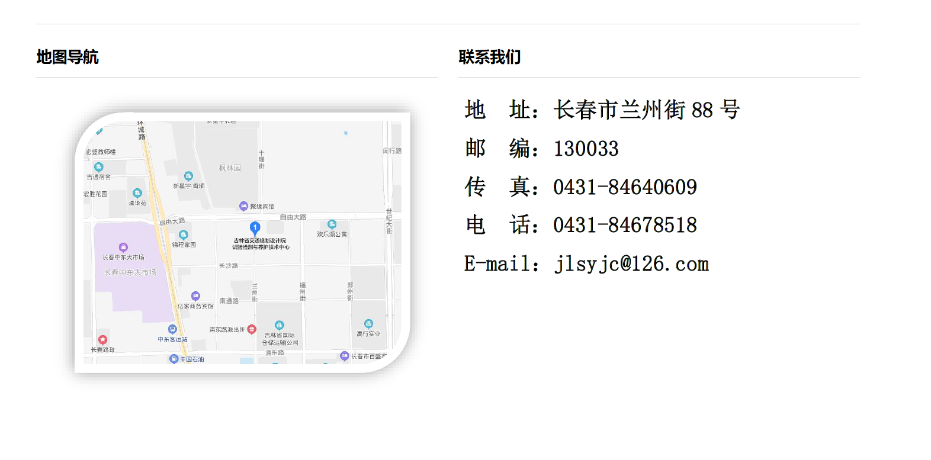Click the phone number 0431-84678518
Screen dimensions: 931x460
[x=625, y=226]
